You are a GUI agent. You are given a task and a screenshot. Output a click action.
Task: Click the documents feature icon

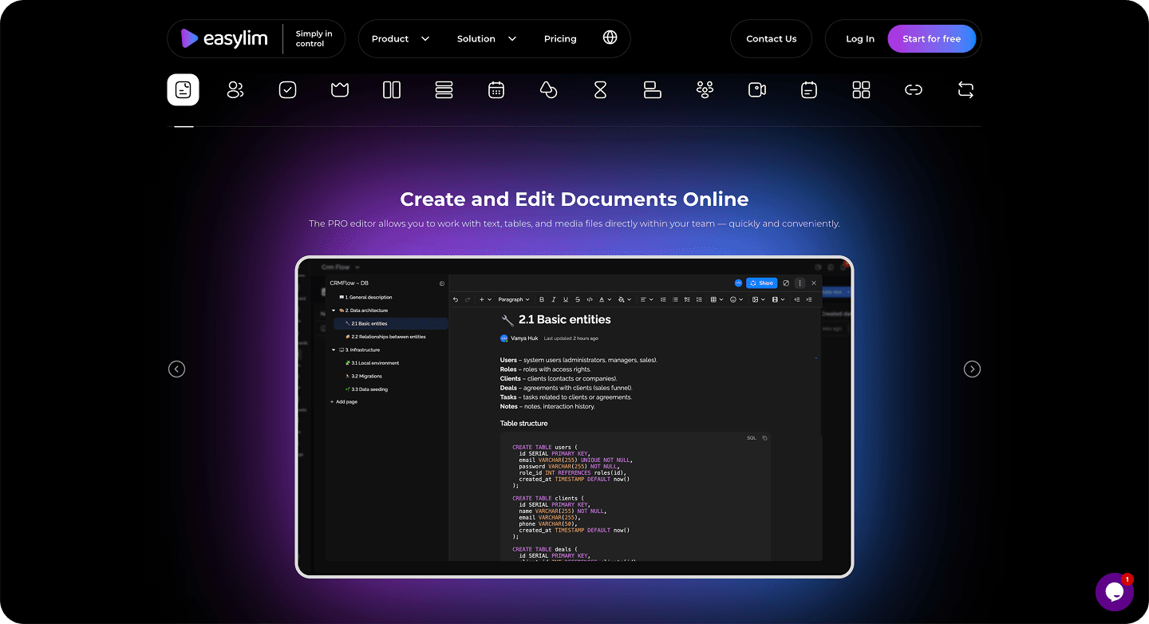(x=183, y=90)
